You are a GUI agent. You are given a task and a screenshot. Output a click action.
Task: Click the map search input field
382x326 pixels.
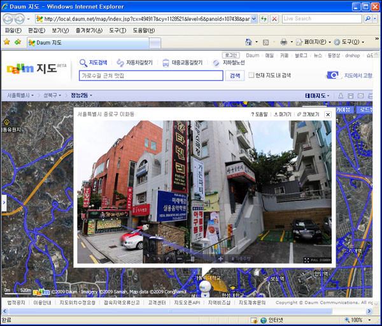pos(151,76)
